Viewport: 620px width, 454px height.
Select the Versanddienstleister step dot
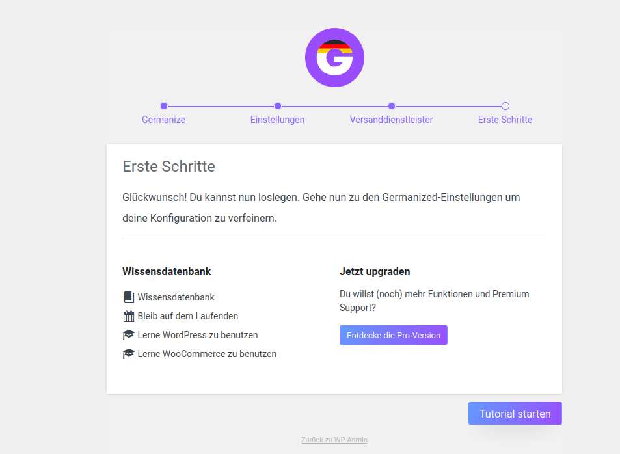[392, 106]
